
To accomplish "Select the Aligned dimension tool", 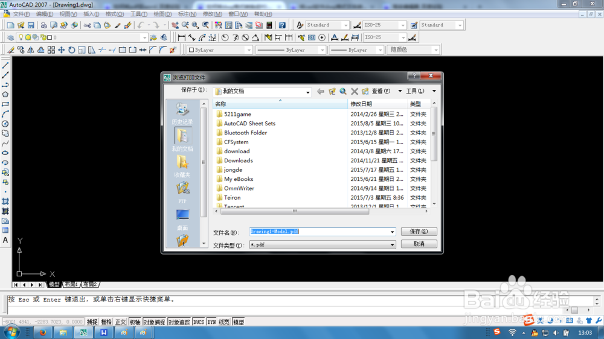I will (192, 37).
